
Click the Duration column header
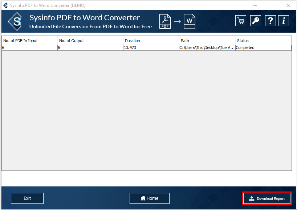(151, 41)
